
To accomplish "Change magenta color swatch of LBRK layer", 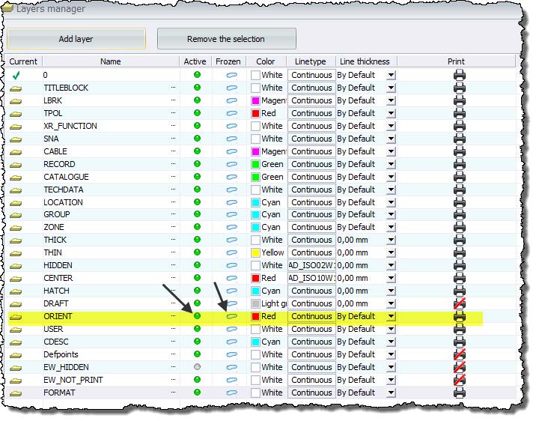I will point(255,100).
